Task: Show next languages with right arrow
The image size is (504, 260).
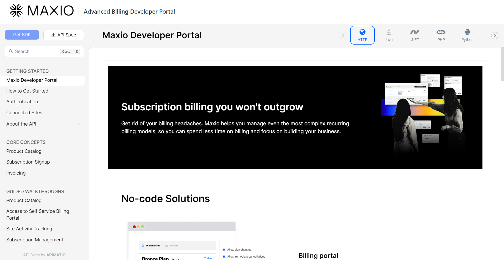Action: tap(495, 35)
